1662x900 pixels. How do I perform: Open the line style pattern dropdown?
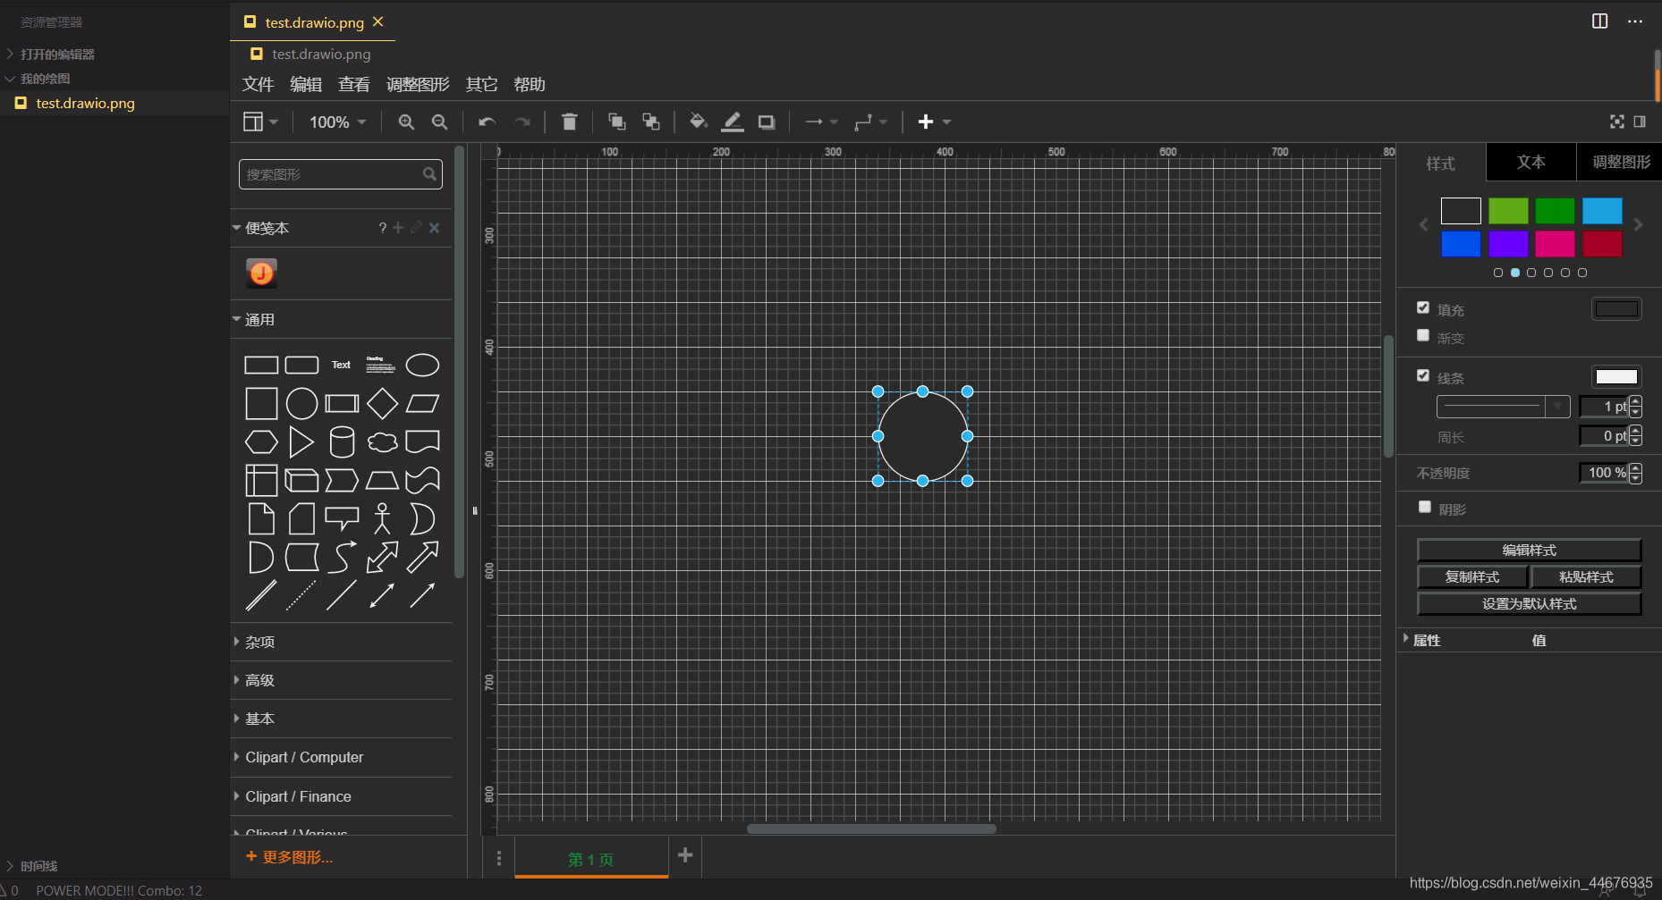[x=1503, y=407]
